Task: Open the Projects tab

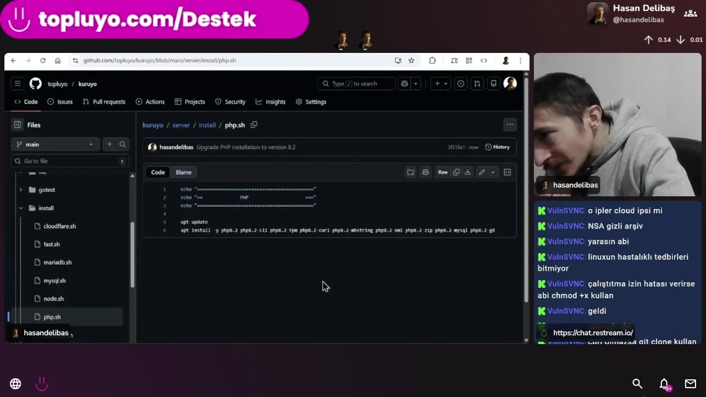Action: [x=190, y=102]
